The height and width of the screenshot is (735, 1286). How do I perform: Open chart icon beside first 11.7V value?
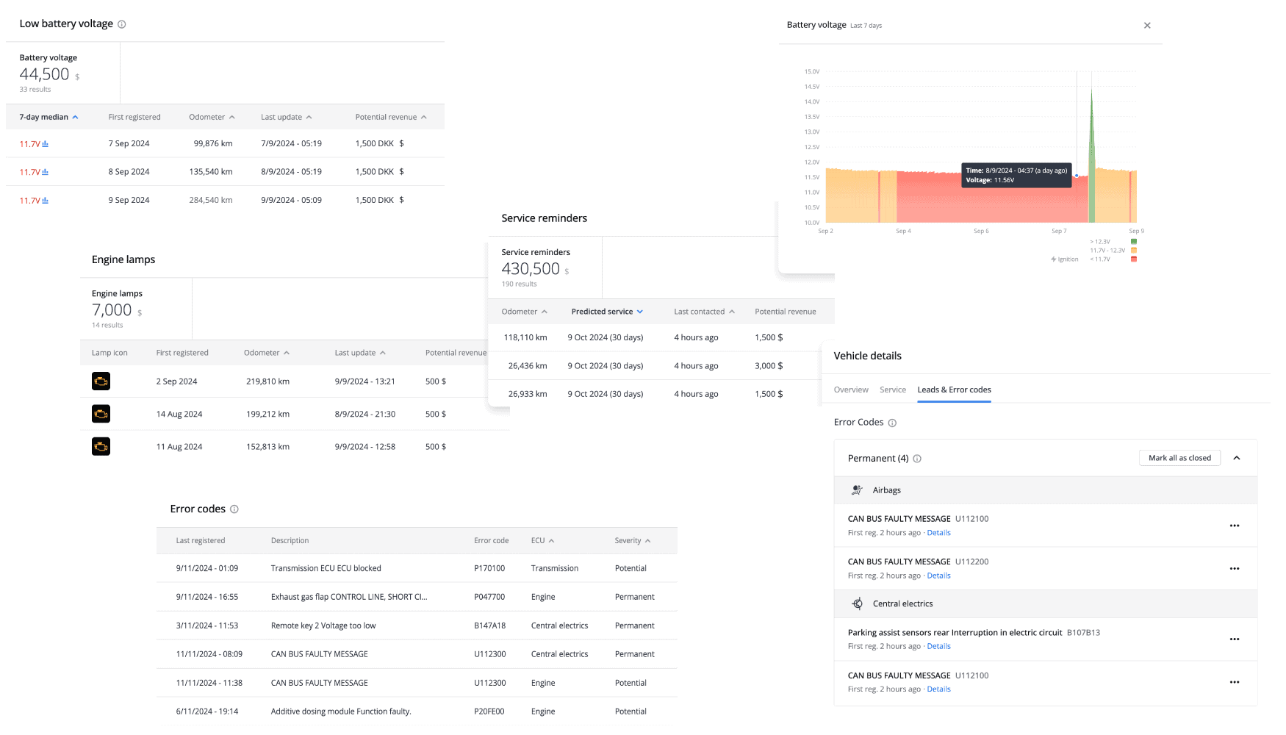point(46,144)
